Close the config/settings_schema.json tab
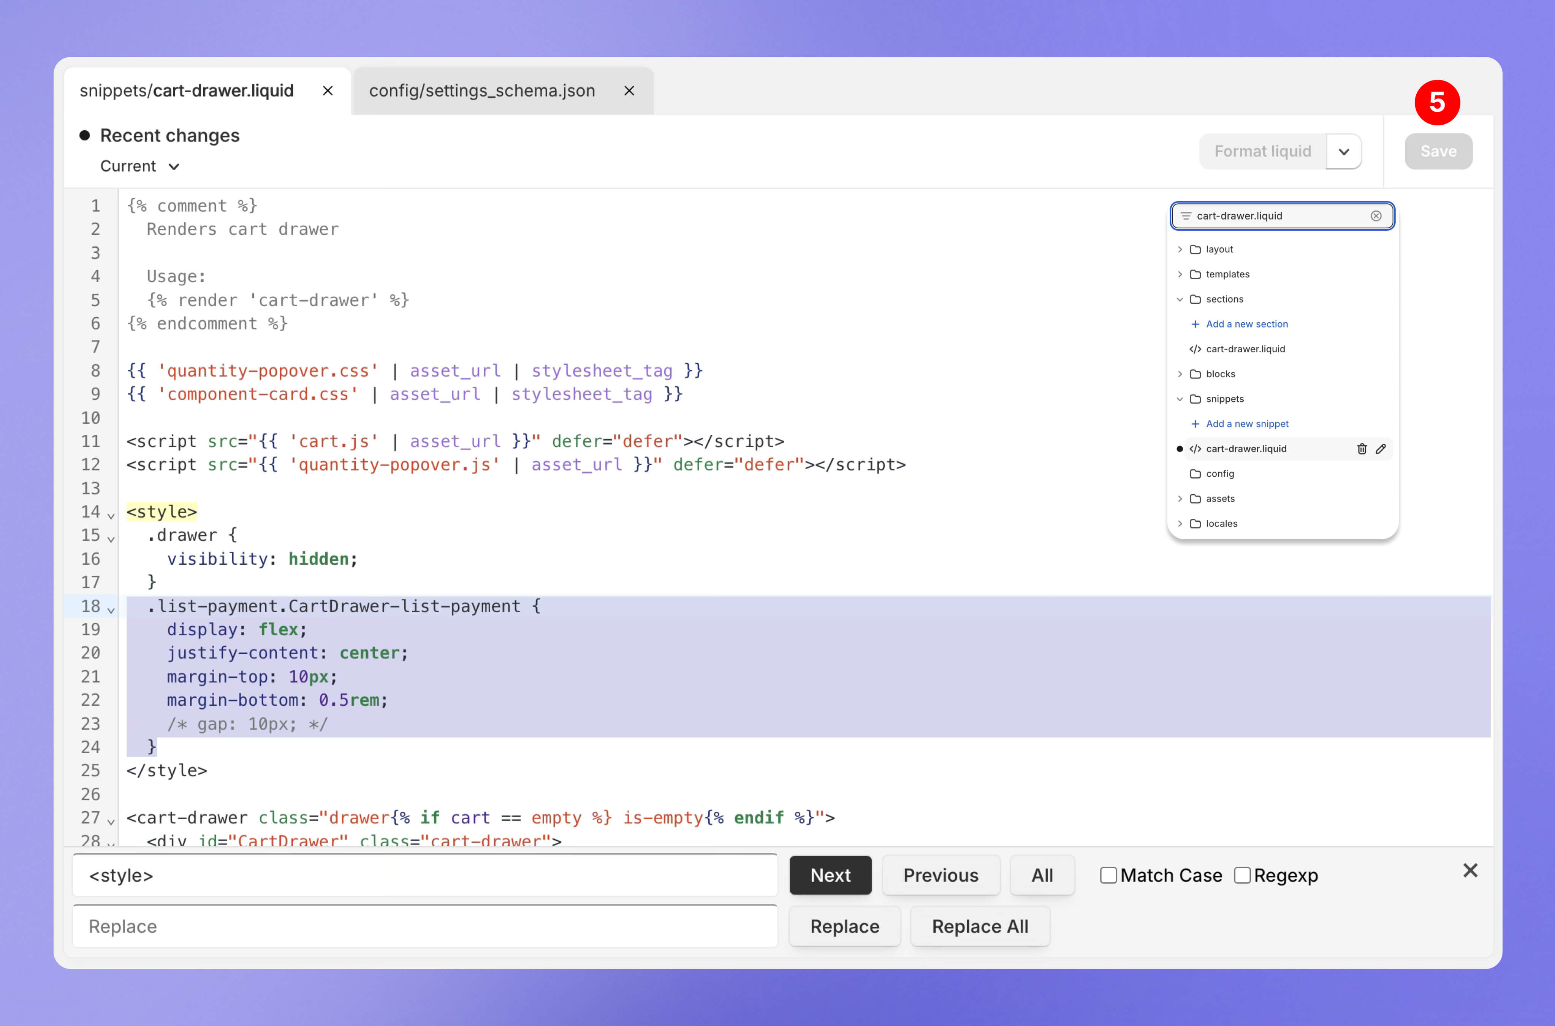Screen dimensions: 1555x1026 coord(629,91)
